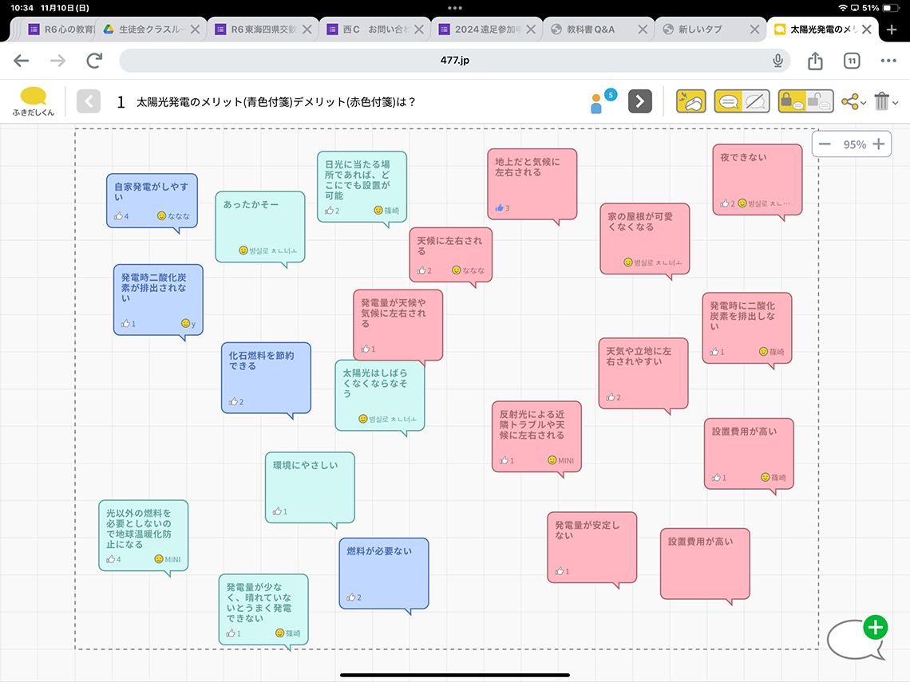Zoom in with the plus button
Image resolution: width=910 pixels, height=682 pixels.
point(879,144)
